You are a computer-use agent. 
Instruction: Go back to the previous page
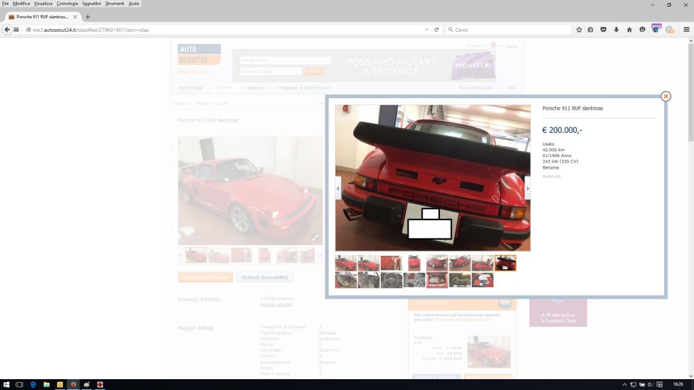tap(7, 30)
